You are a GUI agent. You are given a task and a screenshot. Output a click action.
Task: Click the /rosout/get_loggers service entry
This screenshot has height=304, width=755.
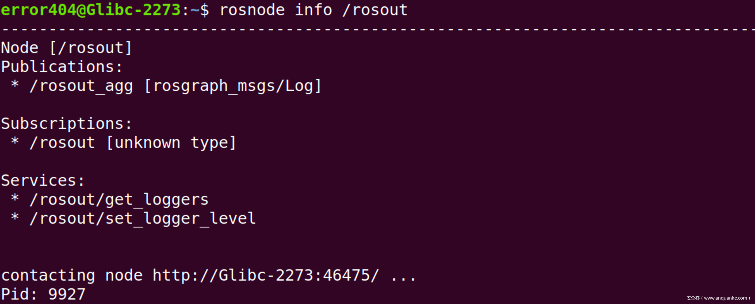[x=119, y=200]
